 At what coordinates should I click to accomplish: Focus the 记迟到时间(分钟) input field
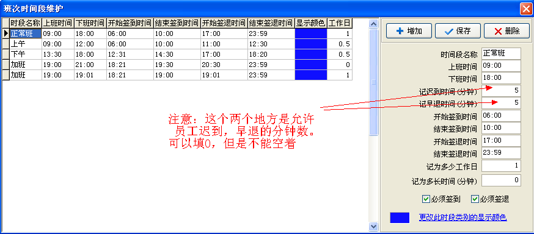coord(501,90)
